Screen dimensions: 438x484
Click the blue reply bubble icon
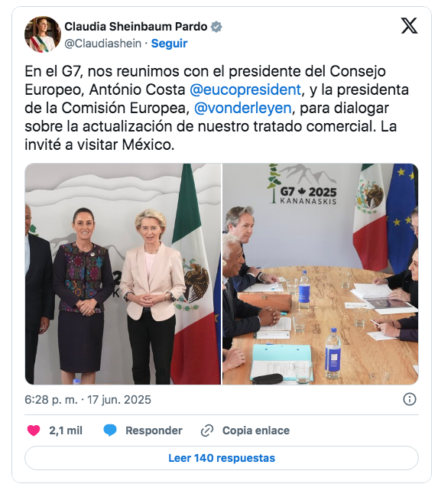pos(110,430)
